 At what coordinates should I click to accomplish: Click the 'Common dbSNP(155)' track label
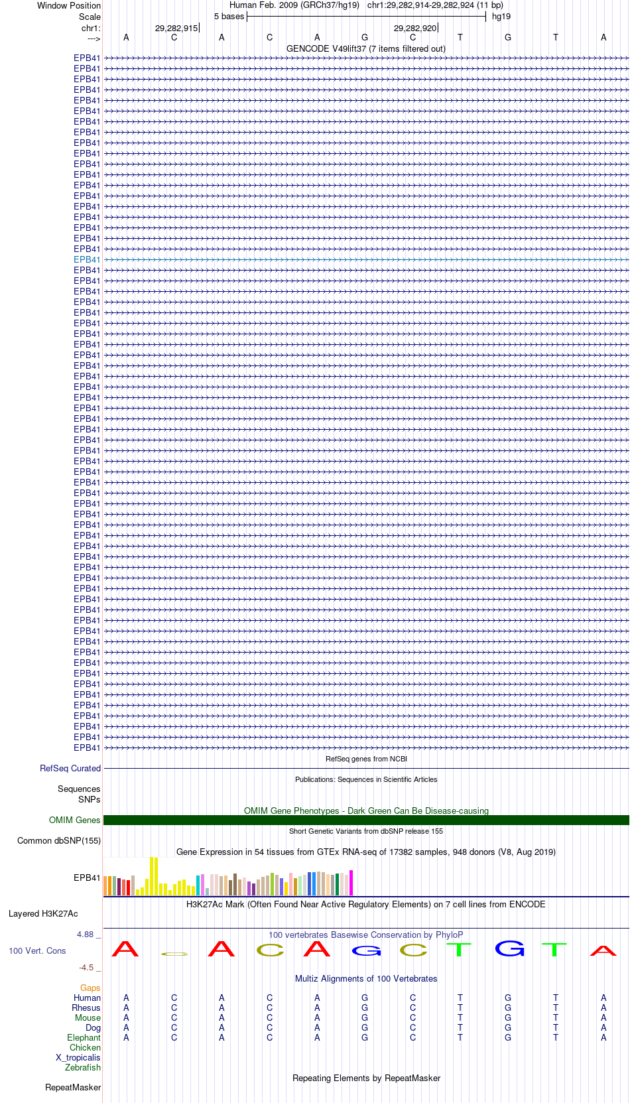point(59,840)
